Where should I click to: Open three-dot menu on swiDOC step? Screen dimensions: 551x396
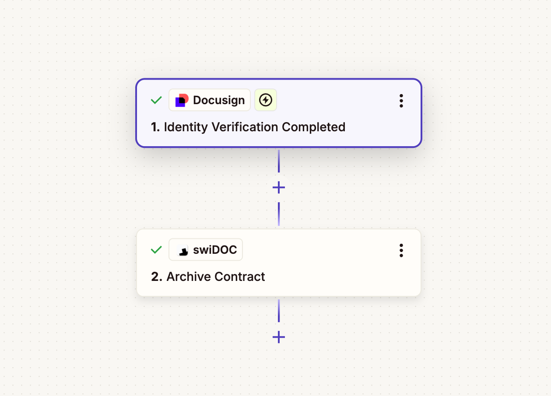click(x=401, y=250)
